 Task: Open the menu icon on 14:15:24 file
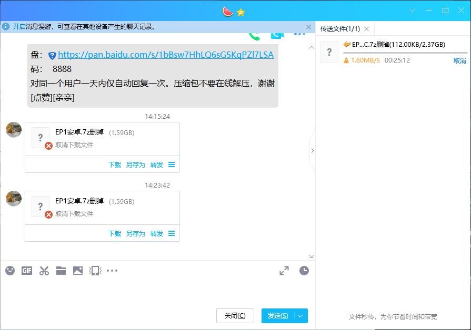pyautogui.click(x=172, y=164)
